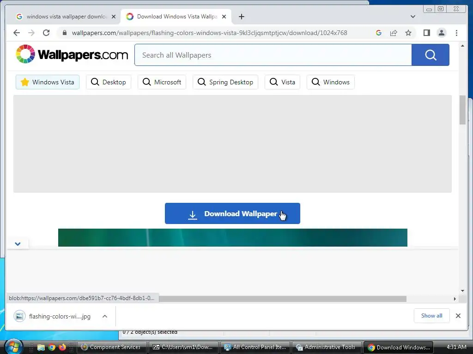Open a new browser tab
Screen dimensions: 473x354
tap(241, 17)
